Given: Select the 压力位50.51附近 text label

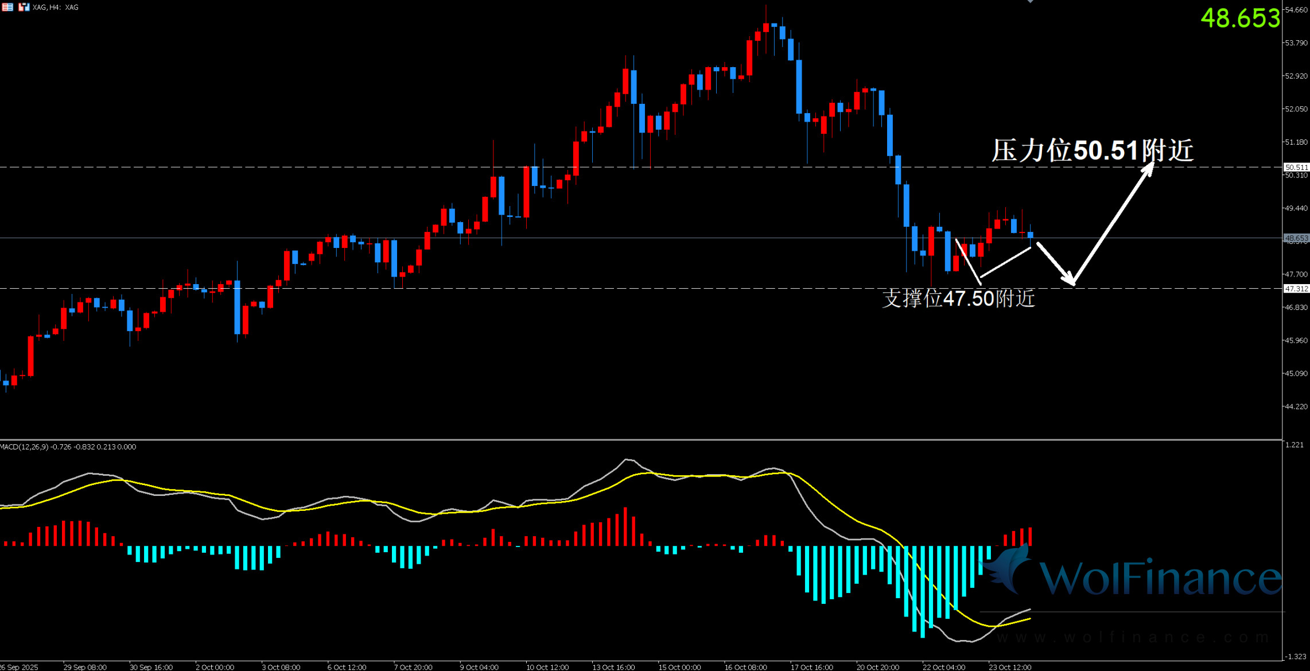Looking at the screenshot, I should 1093,150.
